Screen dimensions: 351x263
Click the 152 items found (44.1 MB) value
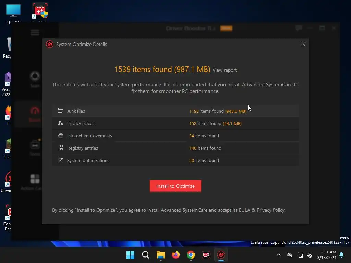point(215,123)
